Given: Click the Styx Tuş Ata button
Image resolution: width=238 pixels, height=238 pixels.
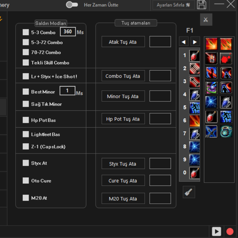Looking at the screenshot, I should (x=123, y=164).
